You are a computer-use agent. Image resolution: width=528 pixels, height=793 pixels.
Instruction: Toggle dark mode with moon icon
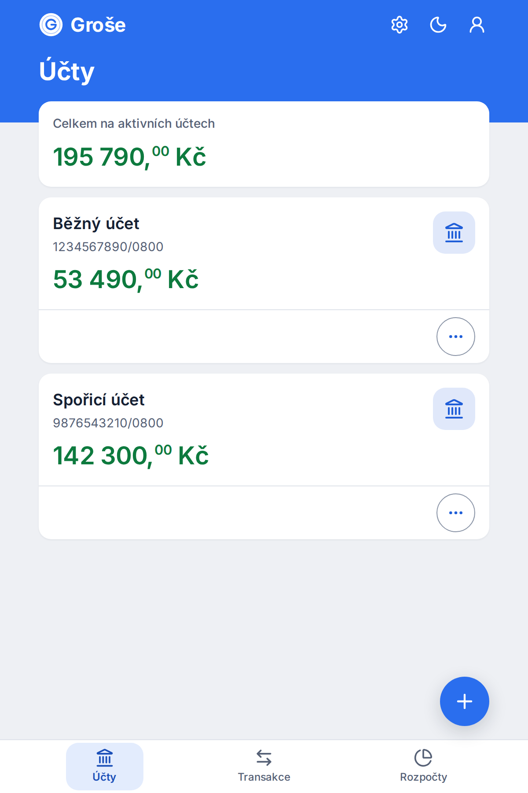pos(438,25)
